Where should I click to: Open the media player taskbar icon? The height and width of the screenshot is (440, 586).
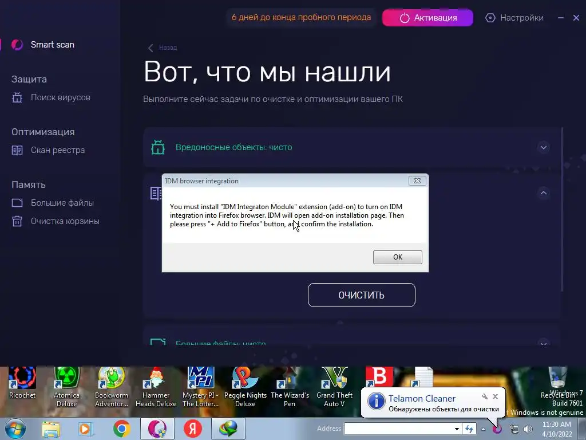(x=86, y=429)
